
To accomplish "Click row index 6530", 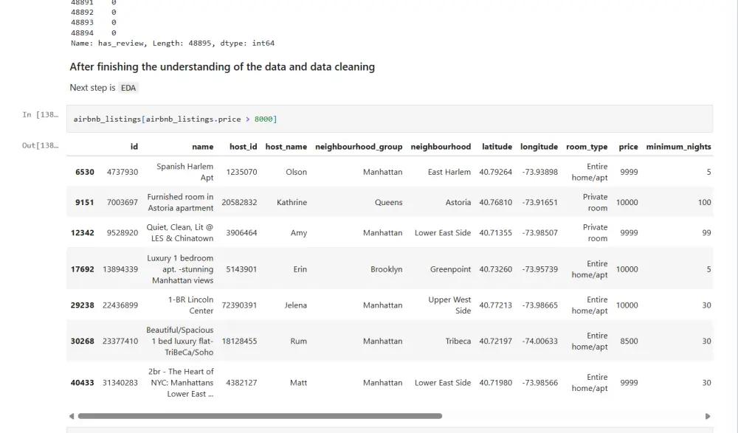I will click(x=85, y=173).
